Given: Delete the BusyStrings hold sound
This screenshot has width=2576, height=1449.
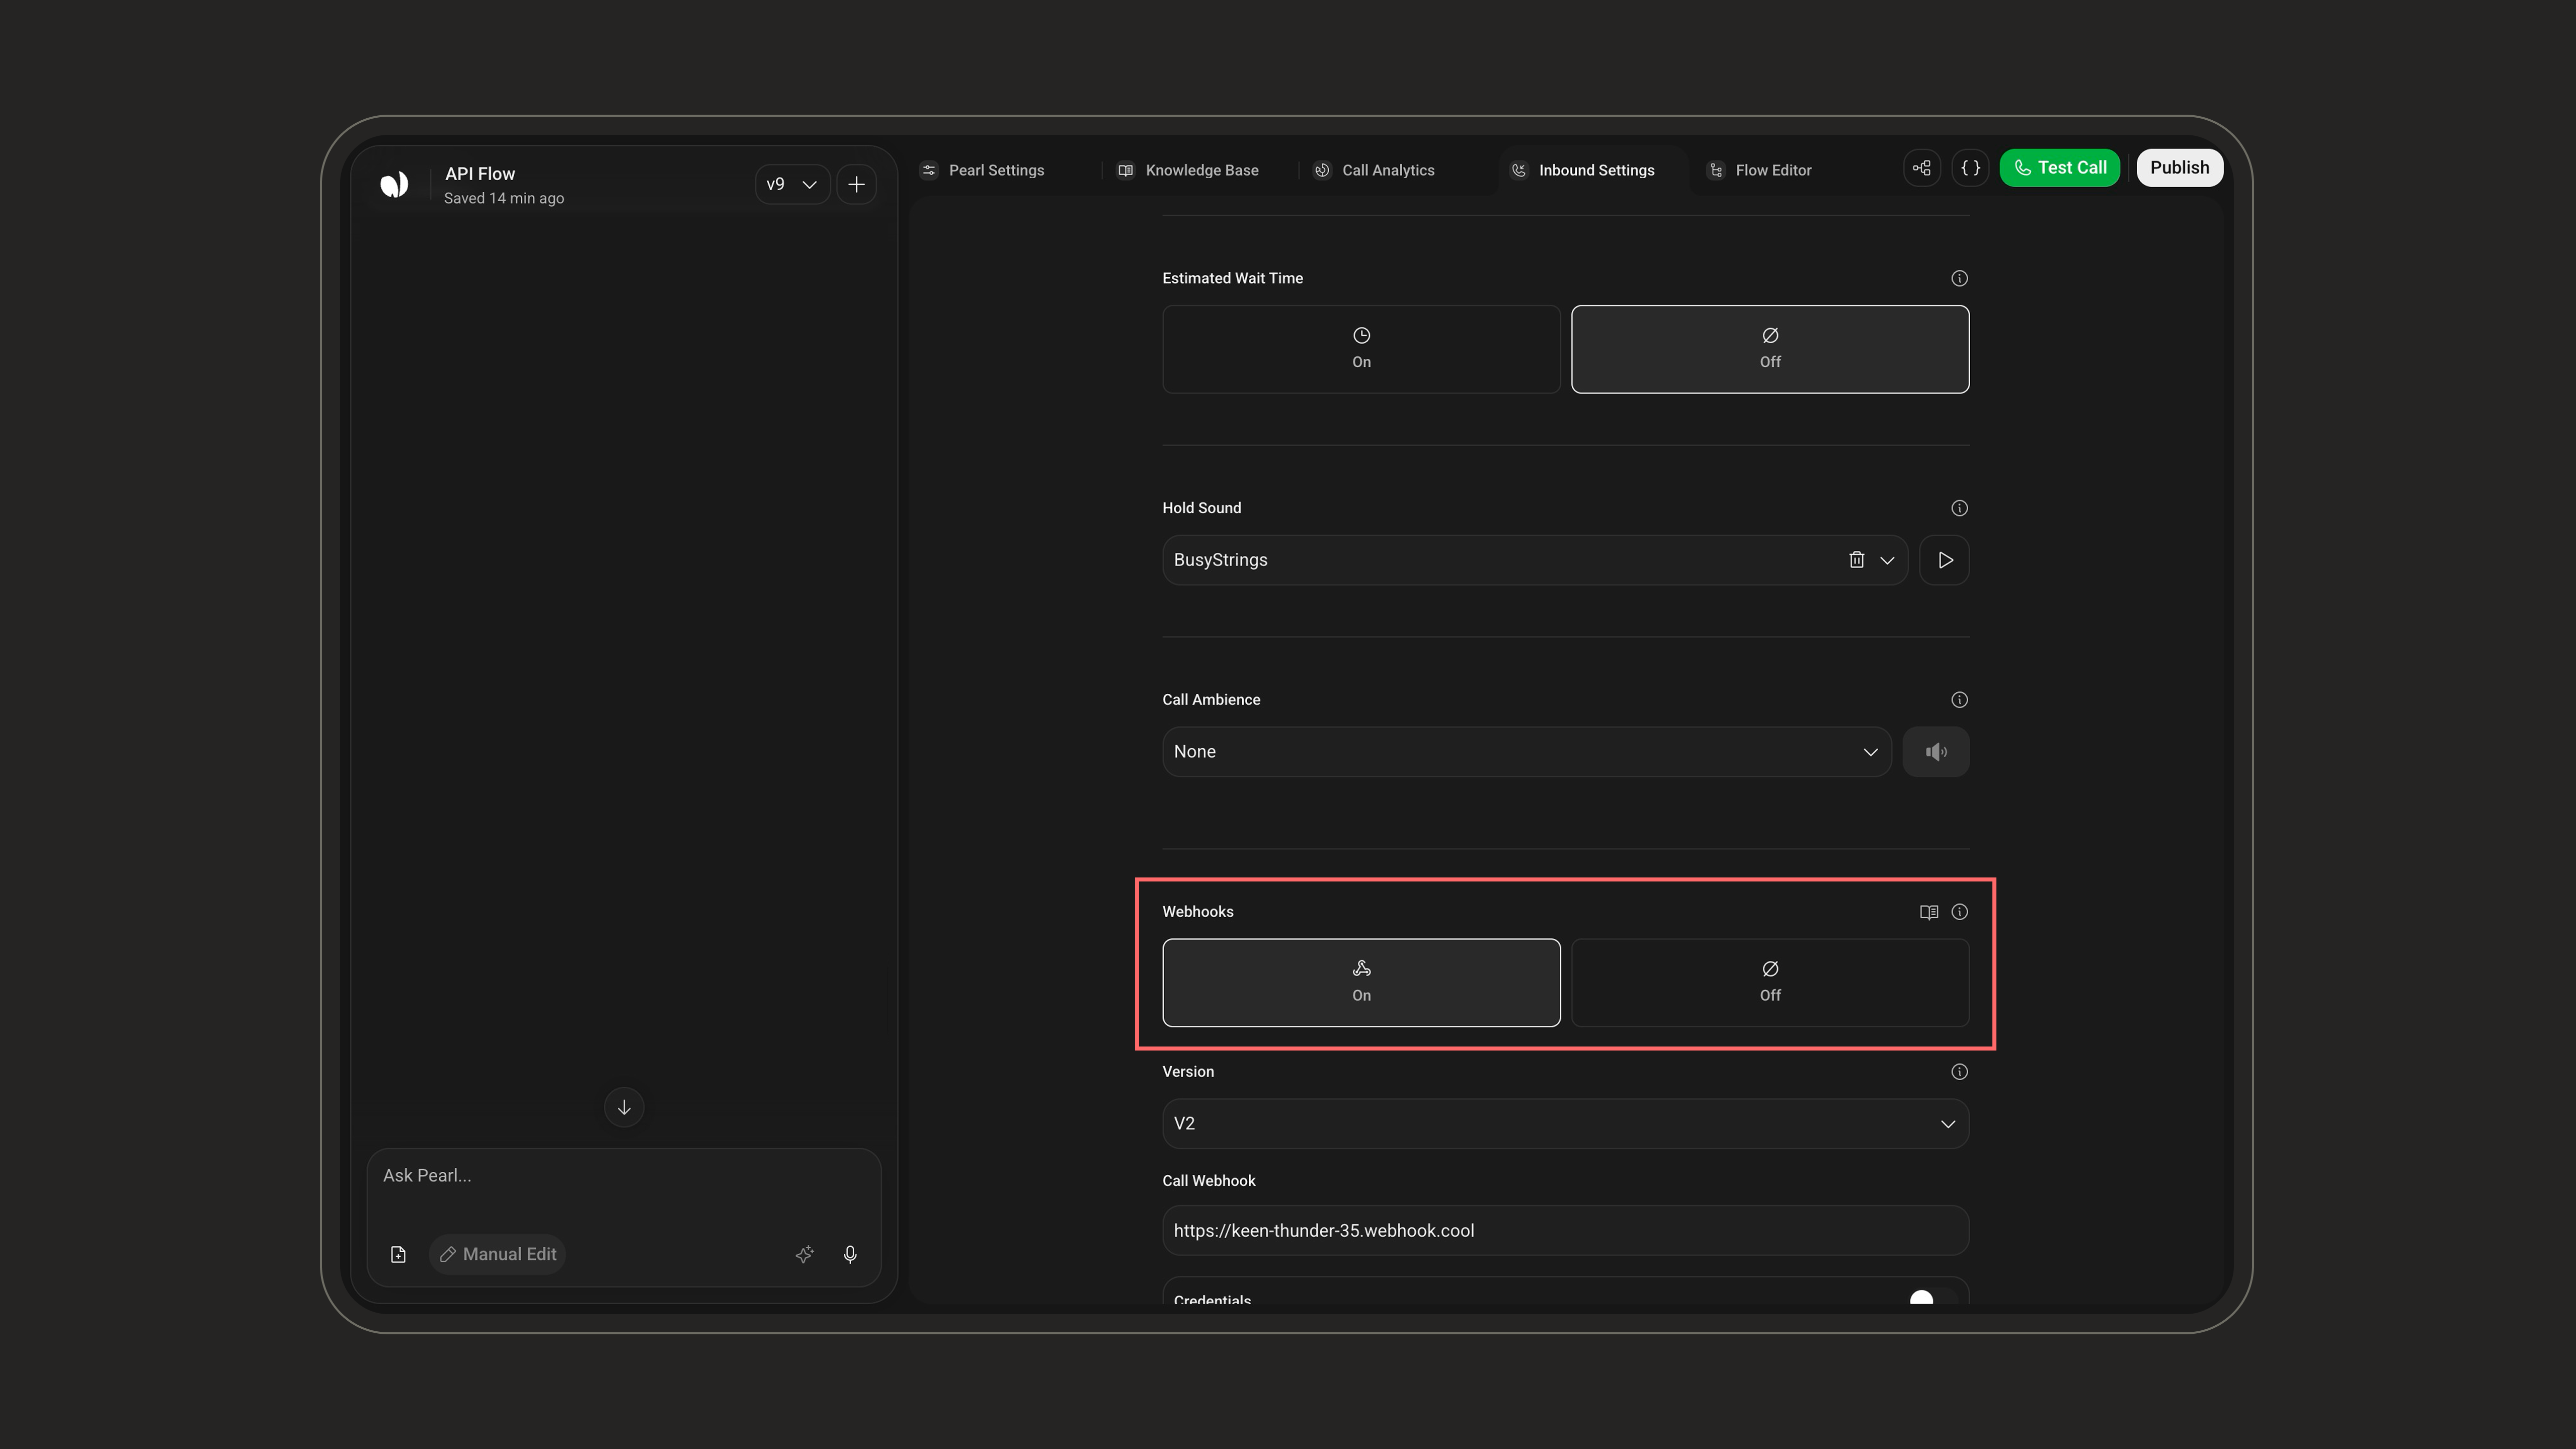Looking at the screenshot, I should point(1856,560).
